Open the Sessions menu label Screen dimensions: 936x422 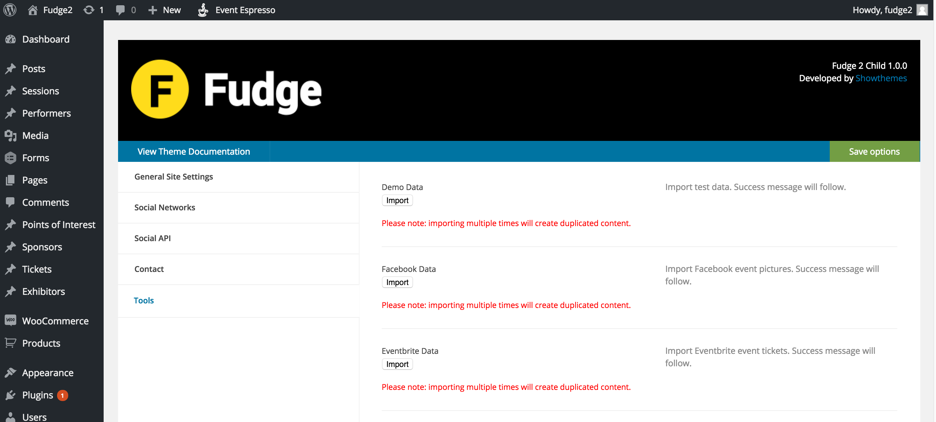41,91
